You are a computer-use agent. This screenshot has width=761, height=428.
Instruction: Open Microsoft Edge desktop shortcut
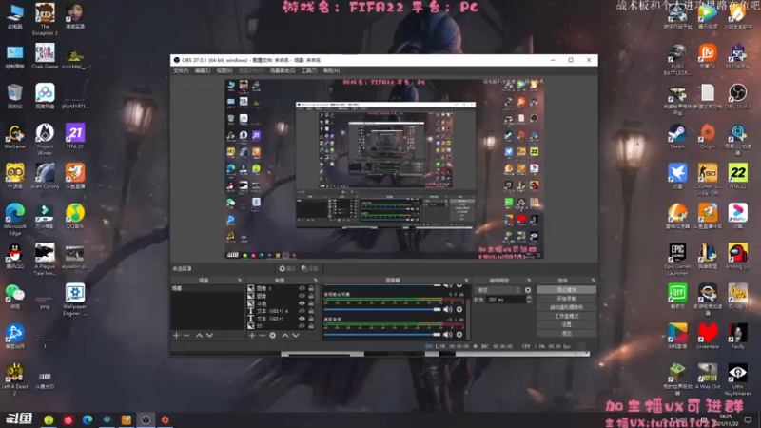pyautogui.click(x=15, y=220)
